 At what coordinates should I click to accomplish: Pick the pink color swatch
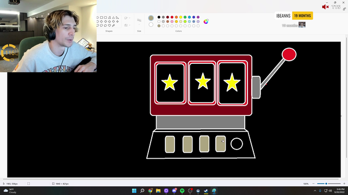coord(172,22)
